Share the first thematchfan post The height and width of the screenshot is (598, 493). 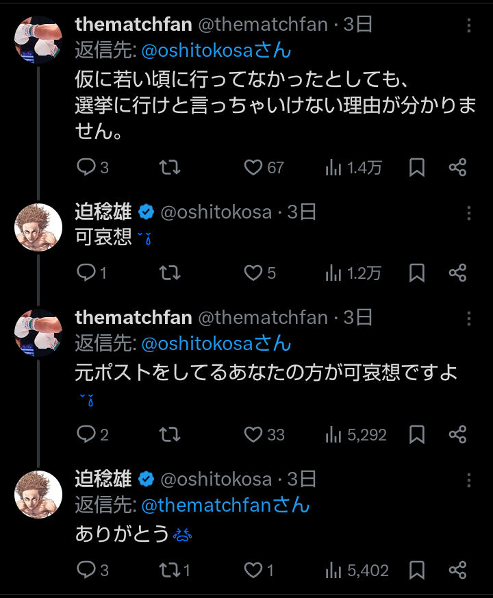tap(457, 167)
